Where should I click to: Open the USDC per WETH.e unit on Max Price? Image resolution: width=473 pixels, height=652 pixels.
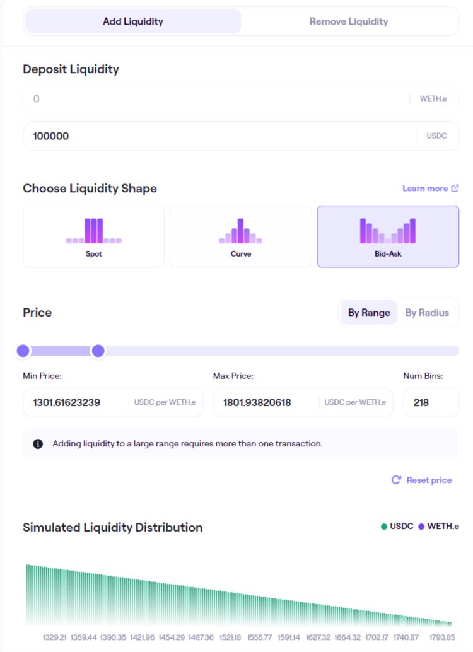pyautogui.click(x=356, y=402)
